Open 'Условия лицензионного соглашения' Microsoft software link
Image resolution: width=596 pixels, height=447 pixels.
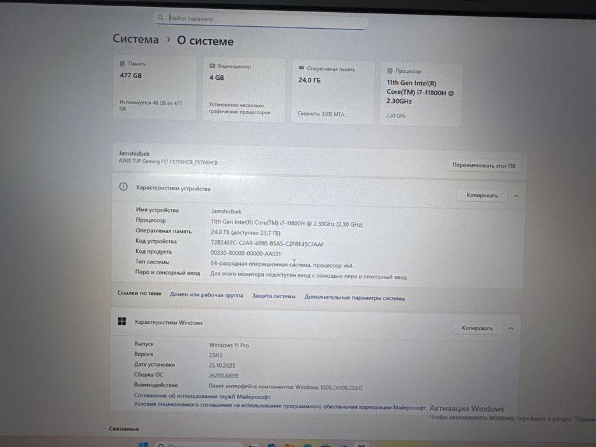tap(280, 406)
